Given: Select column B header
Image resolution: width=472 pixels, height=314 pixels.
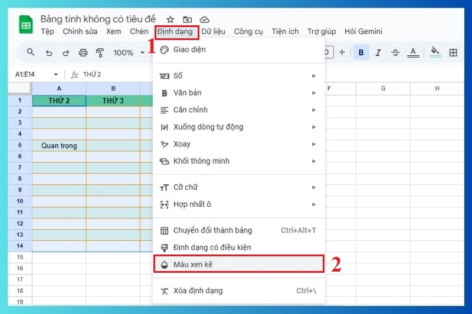Looking at the screenshot, I should 113,88.
